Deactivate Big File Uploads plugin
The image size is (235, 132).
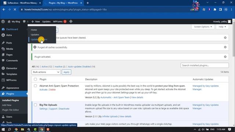[64, 109]
